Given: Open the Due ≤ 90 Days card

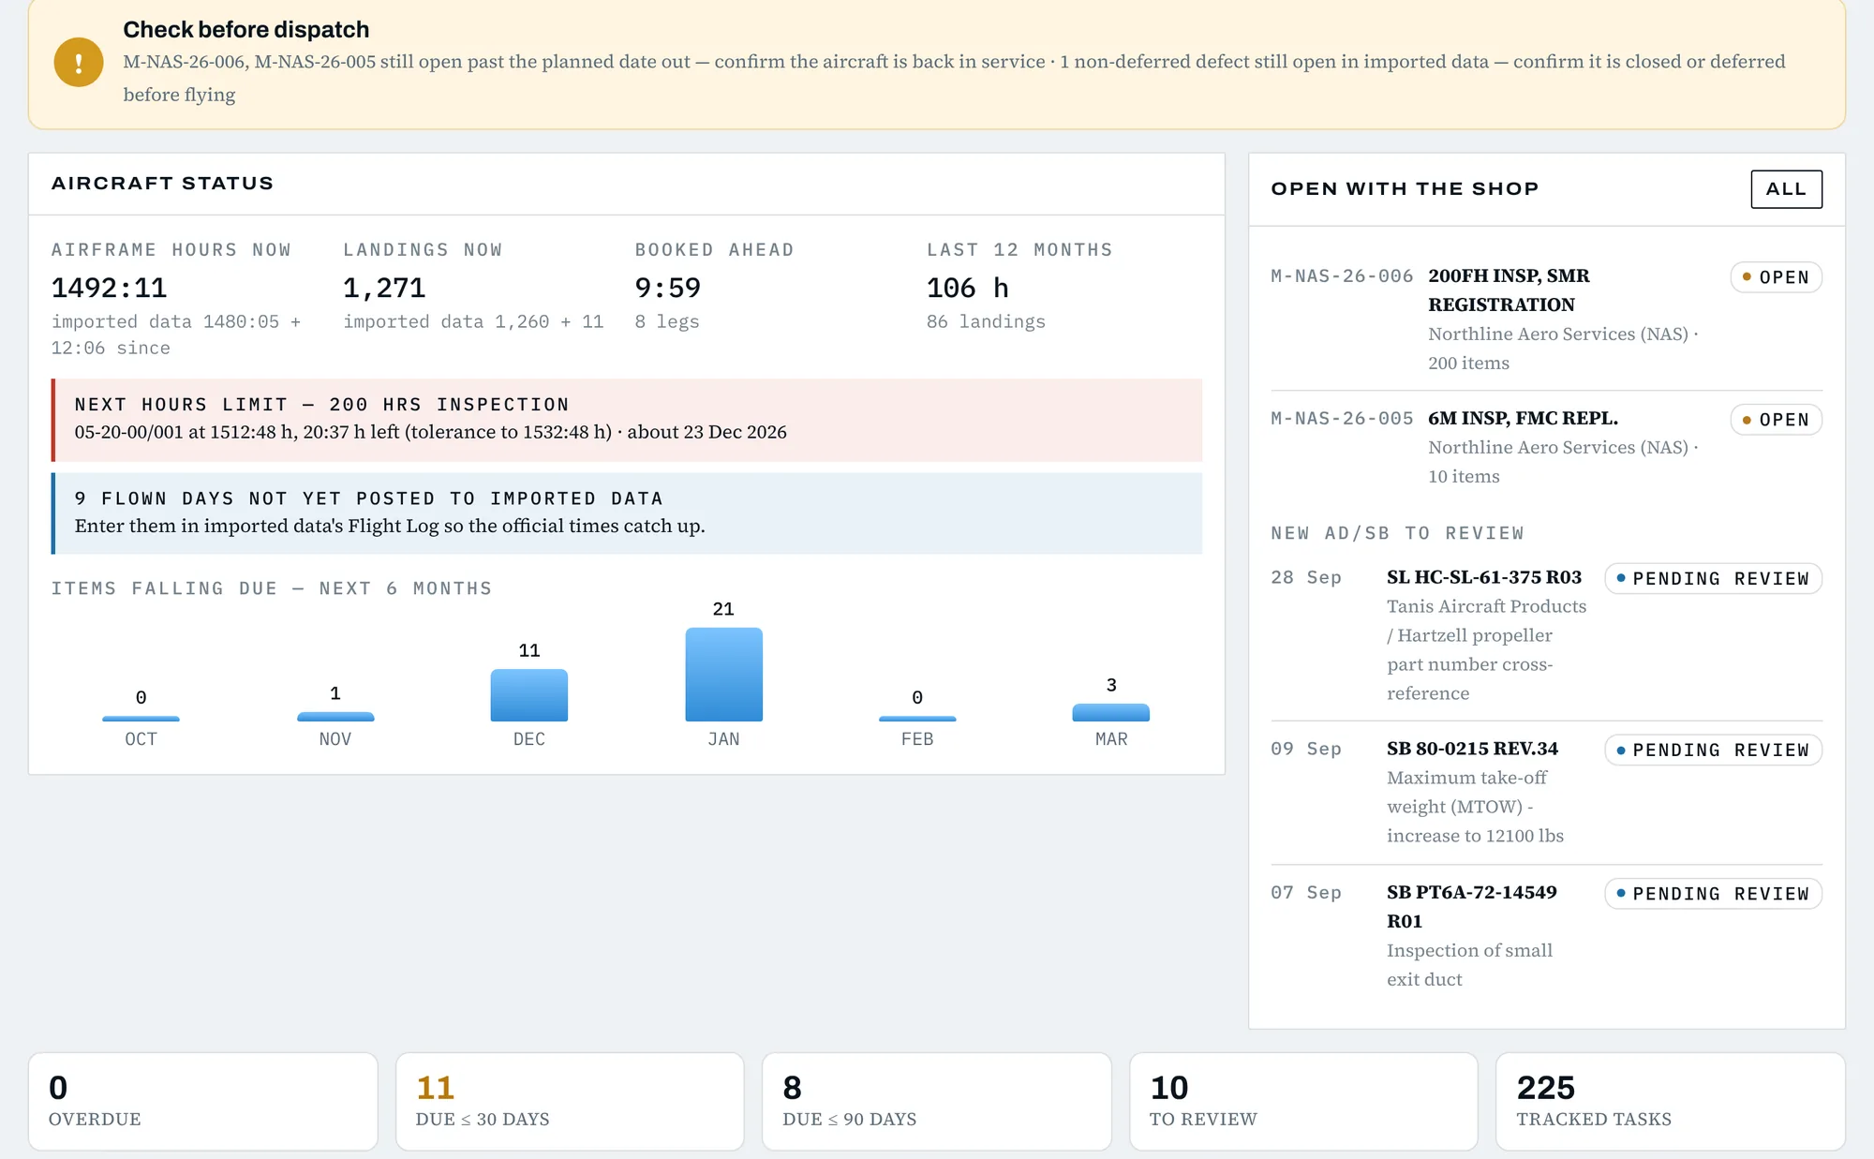Looking at the screenshot, I should click(x=937, y=1102).
